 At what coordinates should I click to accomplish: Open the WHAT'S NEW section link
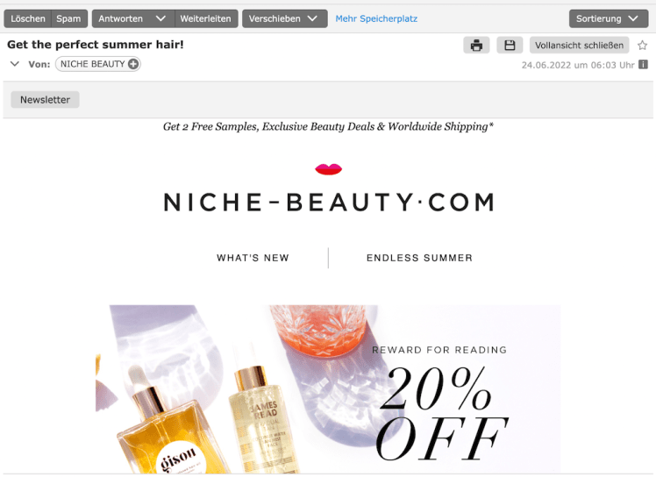(x=253, y=258)
